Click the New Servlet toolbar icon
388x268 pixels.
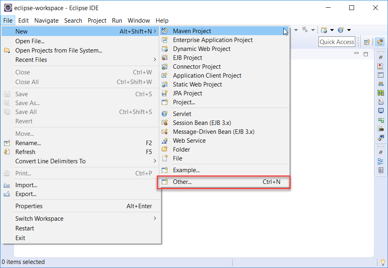click(341, 30)
